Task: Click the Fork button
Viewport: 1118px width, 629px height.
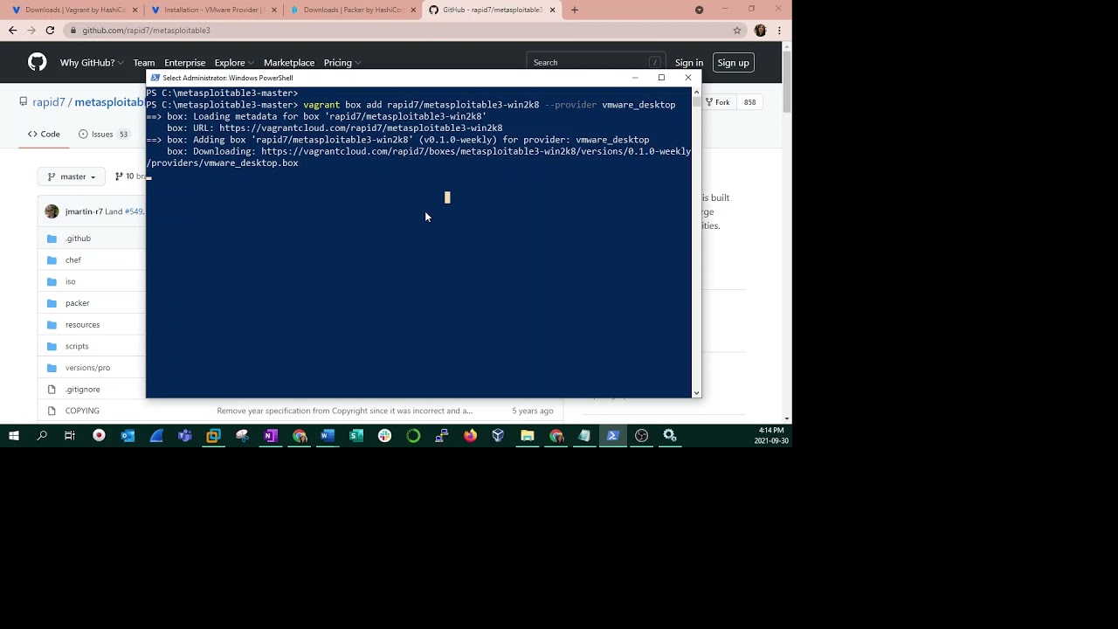Action: click(718, 102)
